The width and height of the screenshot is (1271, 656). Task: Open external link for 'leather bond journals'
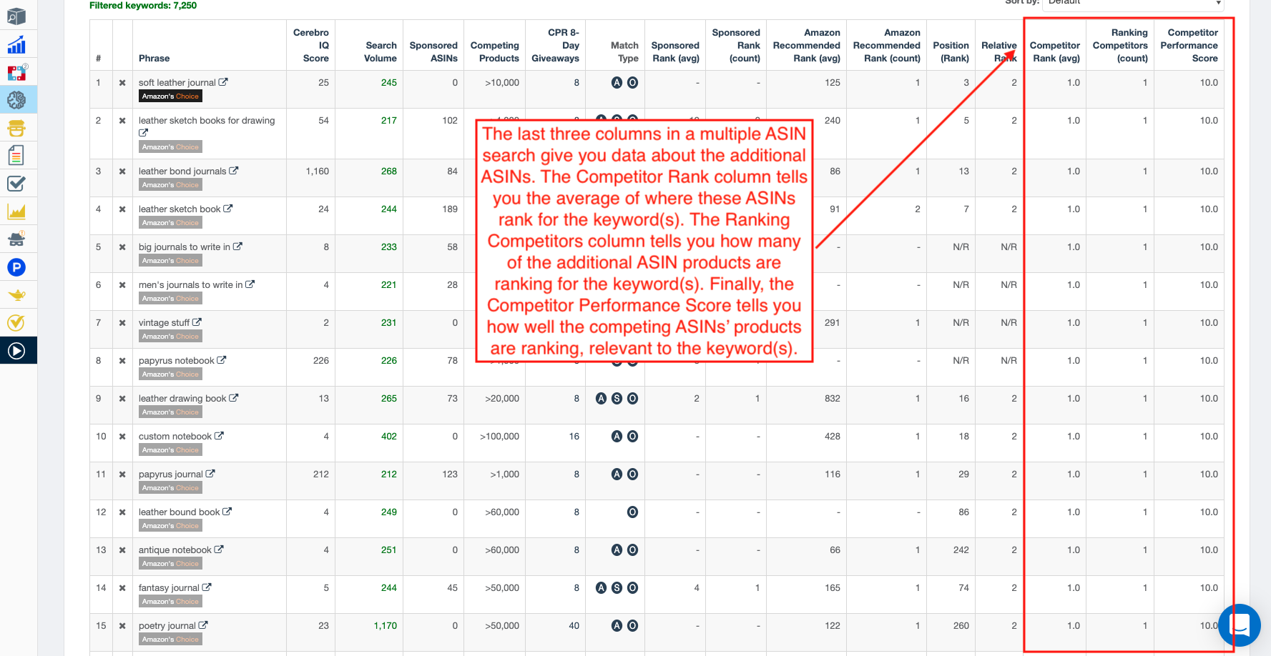point(234,171)
